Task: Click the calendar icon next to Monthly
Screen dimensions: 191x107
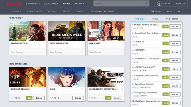Action: pos(45,4)
